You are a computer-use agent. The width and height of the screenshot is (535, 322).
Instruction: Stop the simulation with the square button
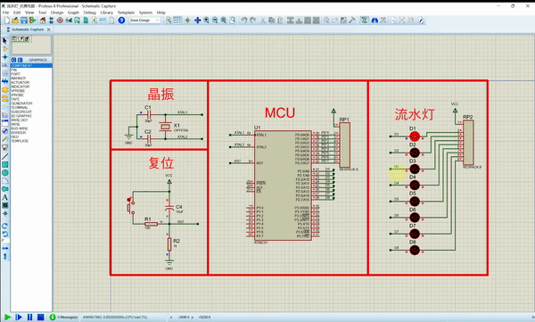point(41,318)
